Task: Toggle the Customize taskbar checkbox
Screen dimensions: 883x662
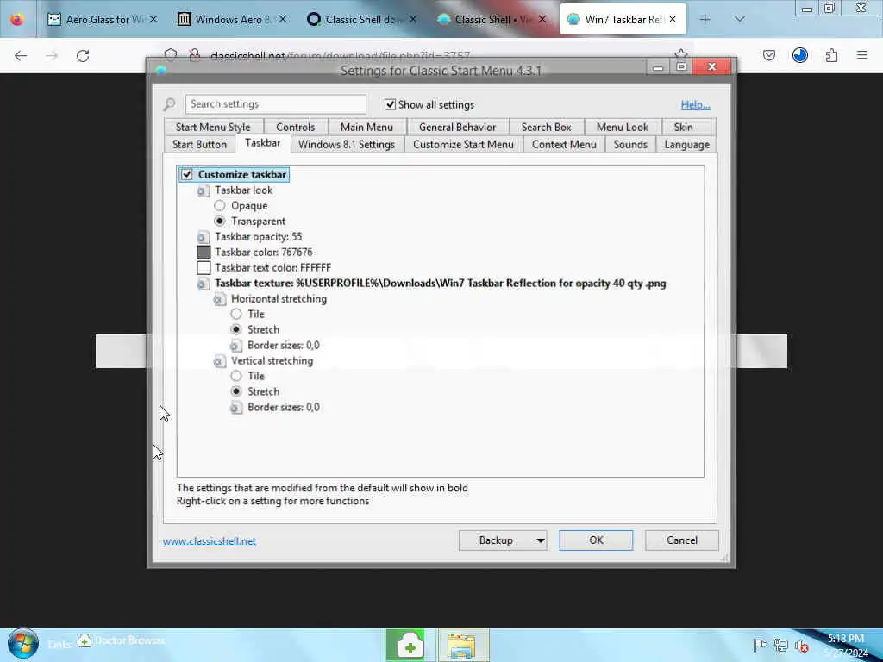Action: 187,174
